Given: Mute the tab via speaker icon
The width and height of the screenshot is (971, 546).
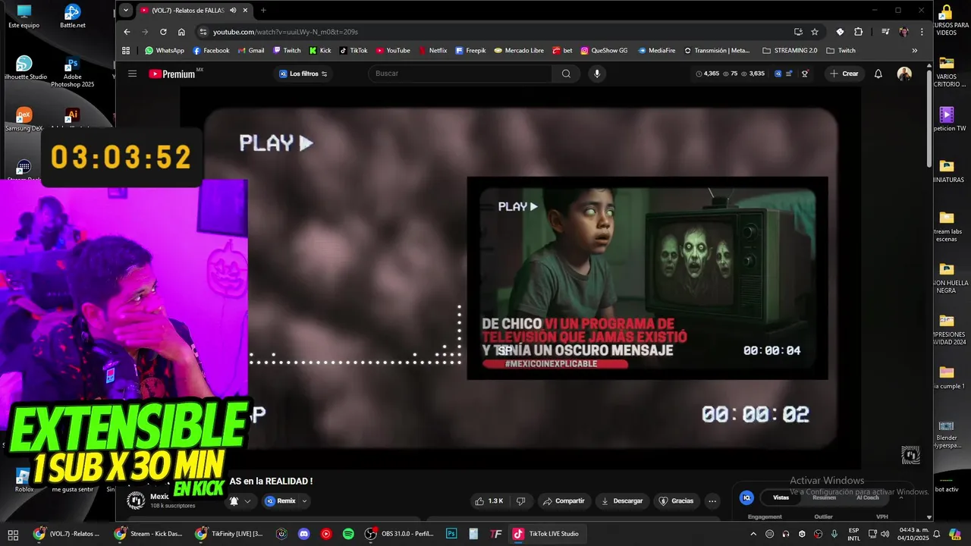Looking at the screenshot, I should 233,11.
